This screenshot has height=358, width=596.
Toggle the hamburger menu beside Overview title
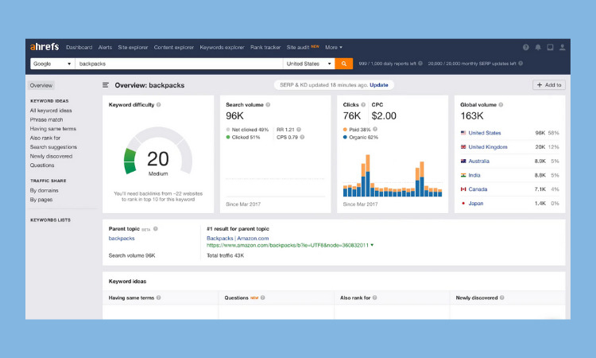[106, 85]
